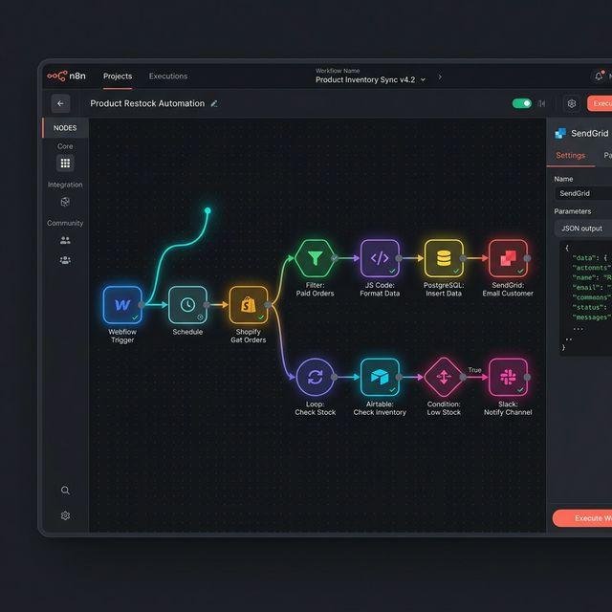612x612 pixels.
Task: Click the True branch label
Action: coord(474,370)
